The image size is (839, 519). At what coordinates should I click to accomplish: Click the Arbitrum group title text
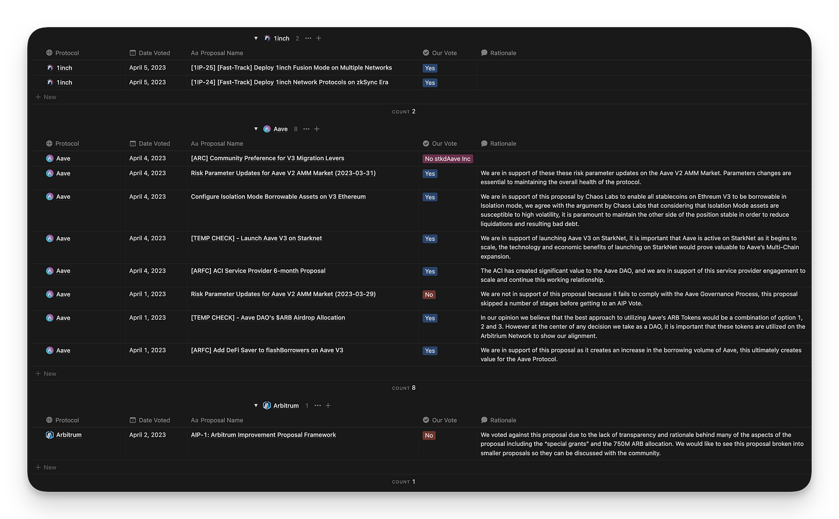coord(286,406)
